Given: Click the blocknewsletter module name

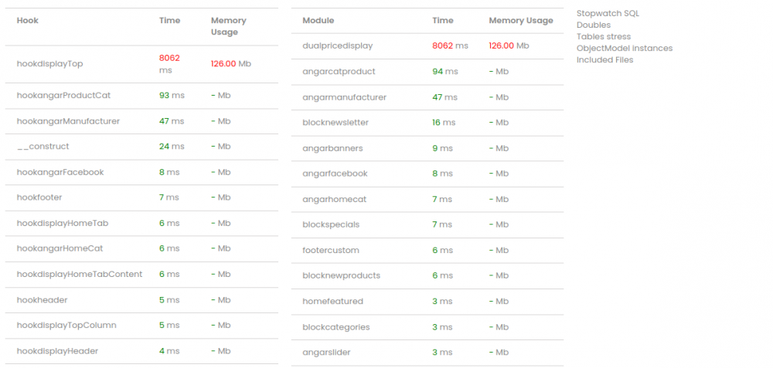Looking at the screenshot, I should [335, 123].
